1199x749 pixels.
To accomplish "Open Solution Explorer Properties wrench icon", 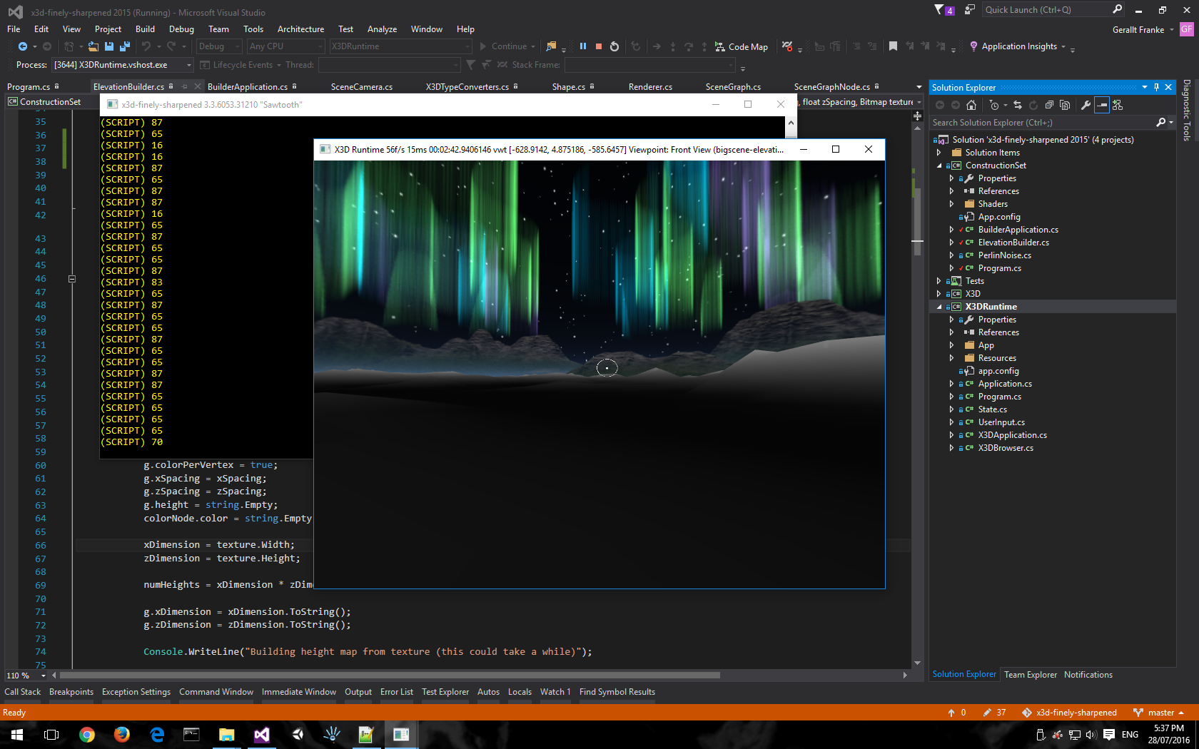I will [x=1086, y=105].
